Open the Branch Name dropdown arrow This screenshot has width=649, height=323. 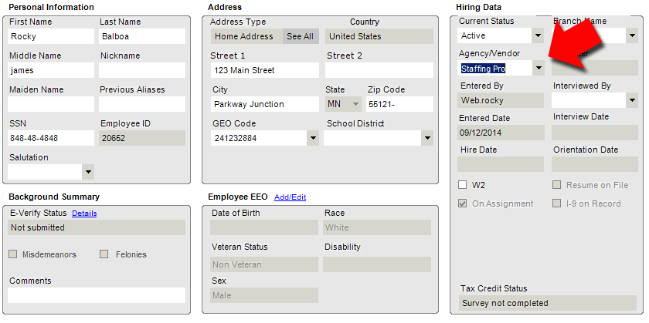632,35
